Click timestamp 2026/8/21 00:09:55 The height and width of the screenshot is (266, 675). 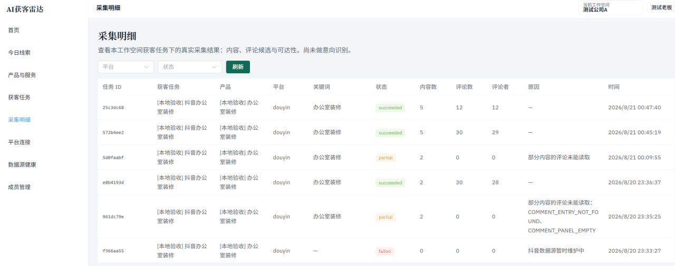click(634, 157)
